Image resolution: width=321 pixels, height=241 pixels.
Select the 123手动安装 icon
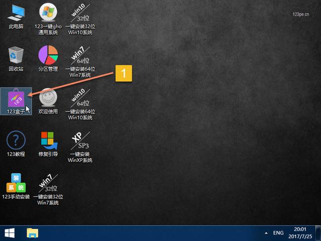[x=16, y=186]
